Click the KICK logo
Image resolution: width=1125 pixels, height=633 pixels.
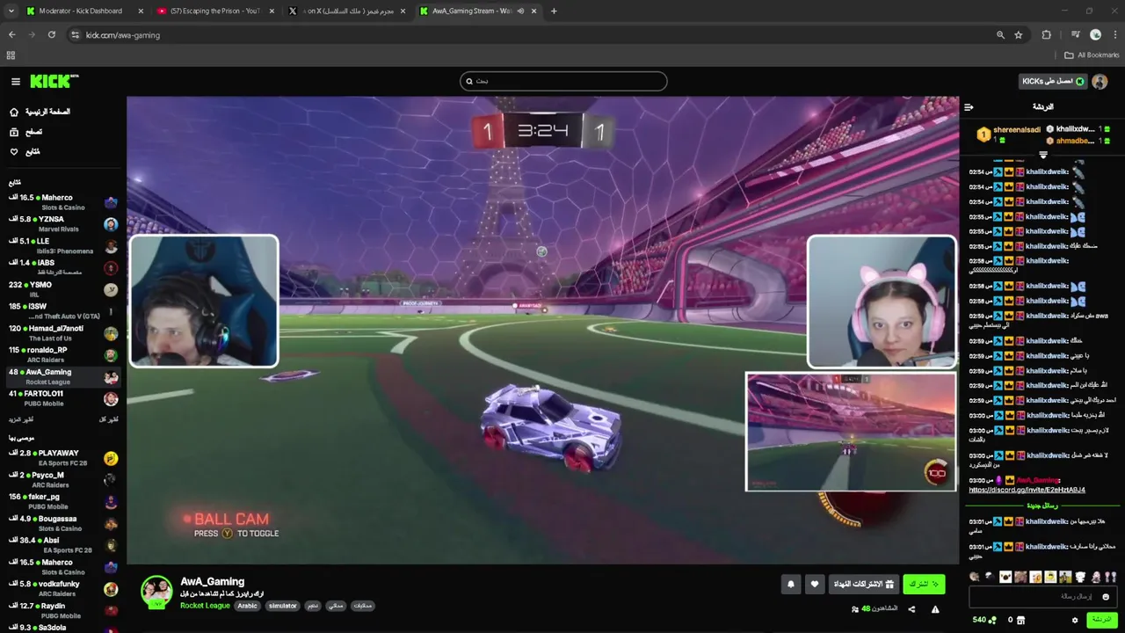[x=54, y=81]
